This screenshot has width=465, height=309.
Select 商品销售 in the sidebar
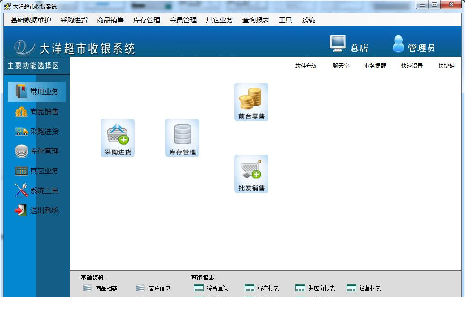coord(37,111)
